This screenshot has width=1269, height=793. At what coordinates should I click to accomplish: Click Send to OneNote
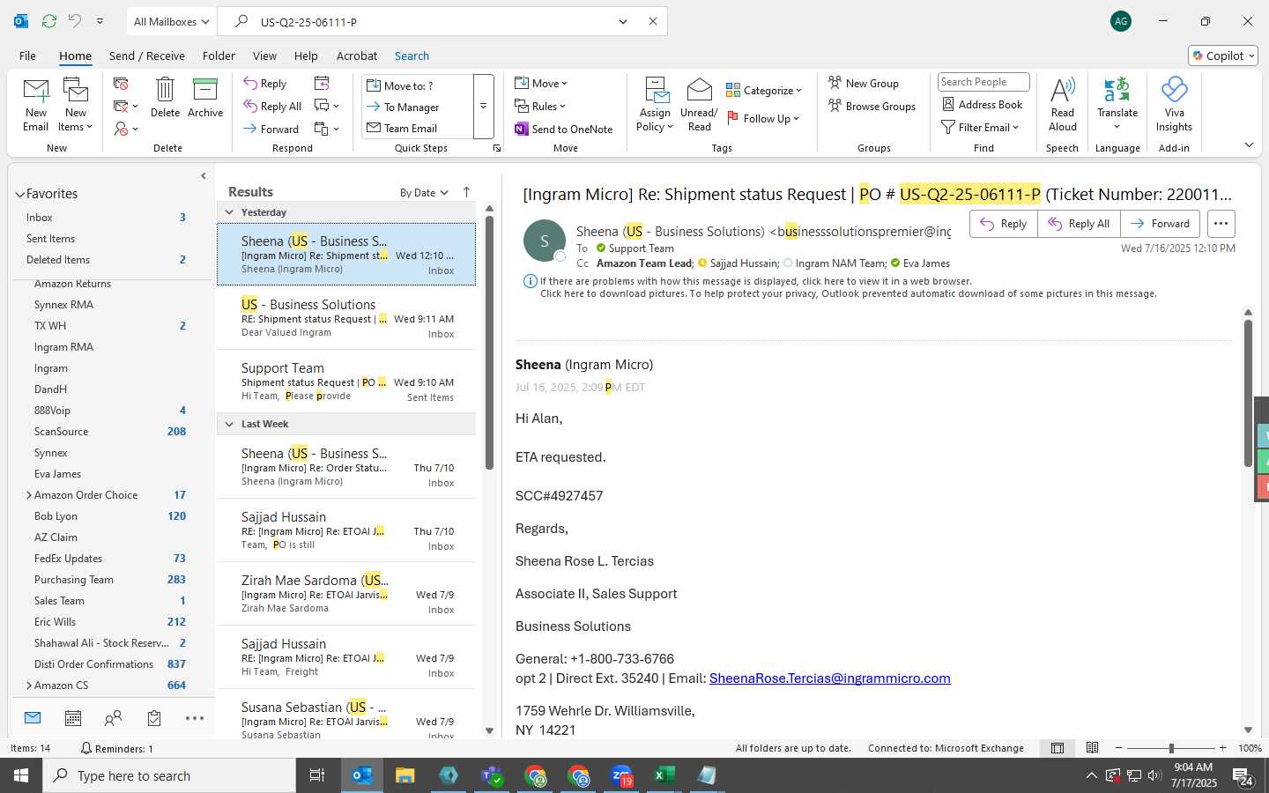coord(564,129)
